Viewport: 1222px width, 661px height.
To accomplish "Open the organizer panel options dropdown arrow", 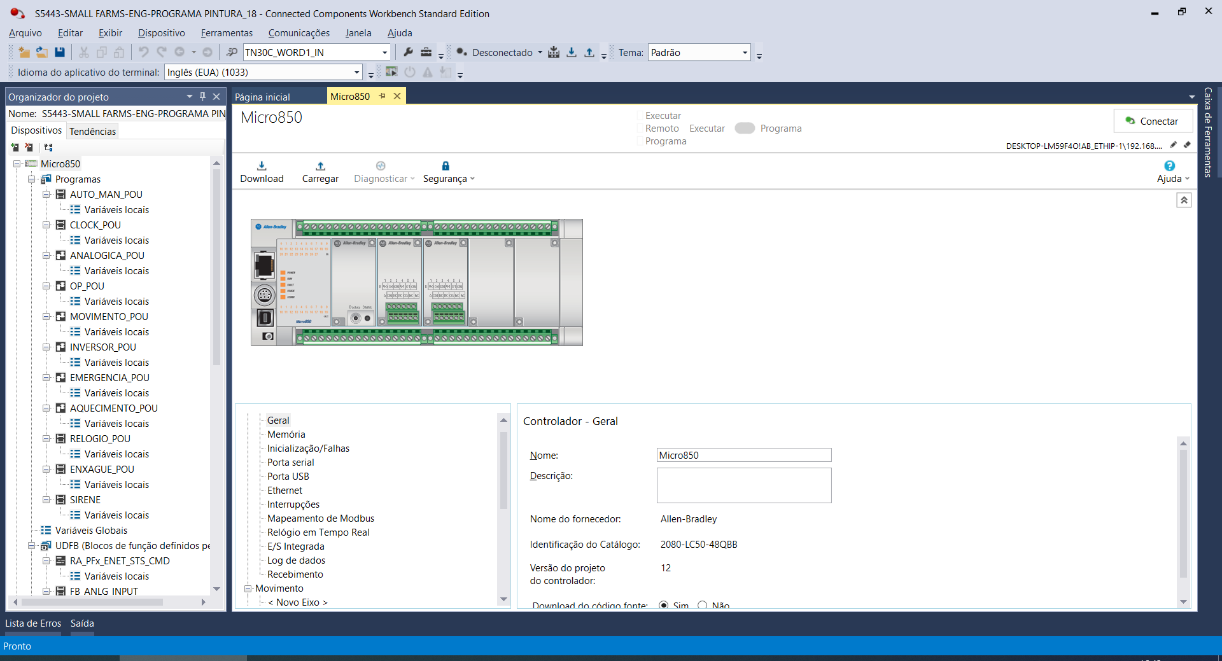I will (189, 96).
